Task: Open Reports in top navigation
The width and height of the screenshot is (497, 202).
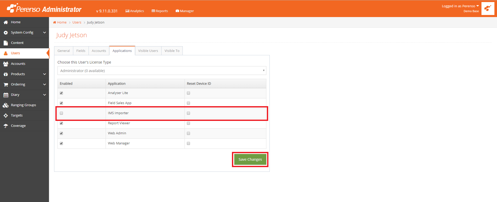Action: pos(160,11)
